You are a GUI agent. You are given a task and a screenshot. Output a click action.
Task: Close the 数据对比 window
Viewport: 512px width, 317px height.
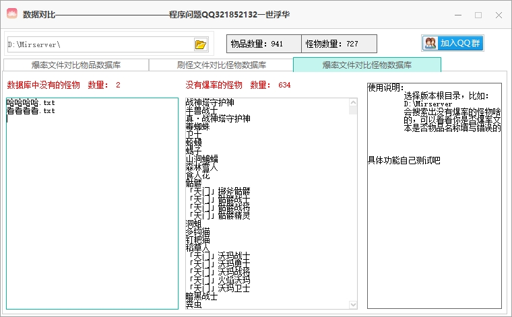point(499,15)
